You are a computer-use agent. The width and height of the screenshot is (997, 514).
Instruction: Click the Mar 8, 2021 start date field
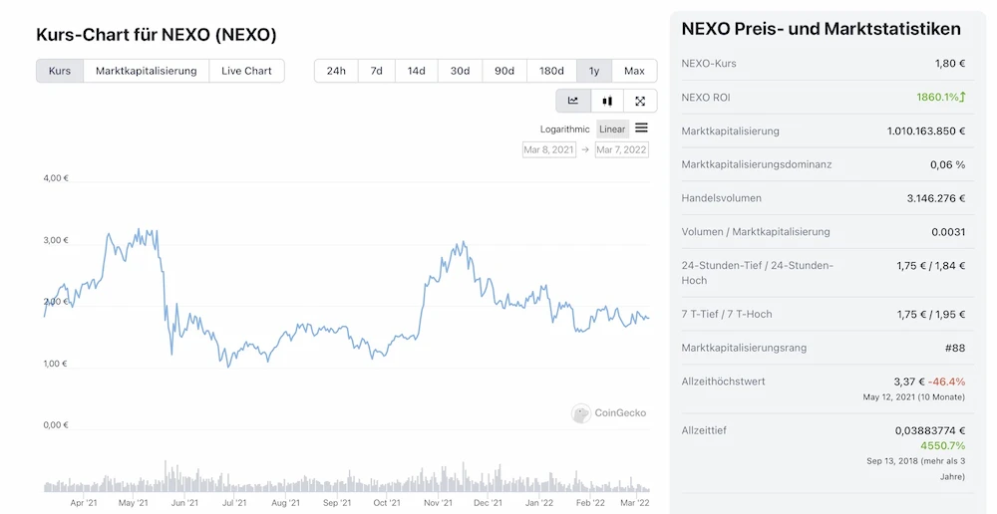pos(549,149)
